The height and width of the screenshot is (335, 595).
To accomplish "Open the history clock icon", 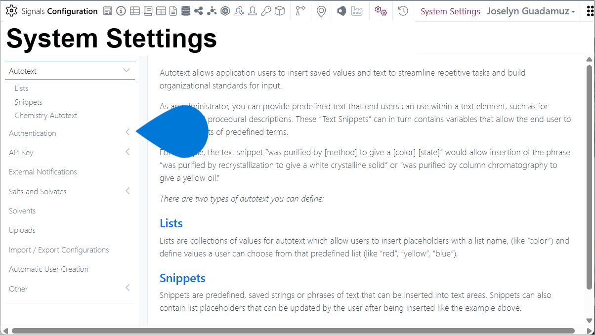I will (403, 11).
